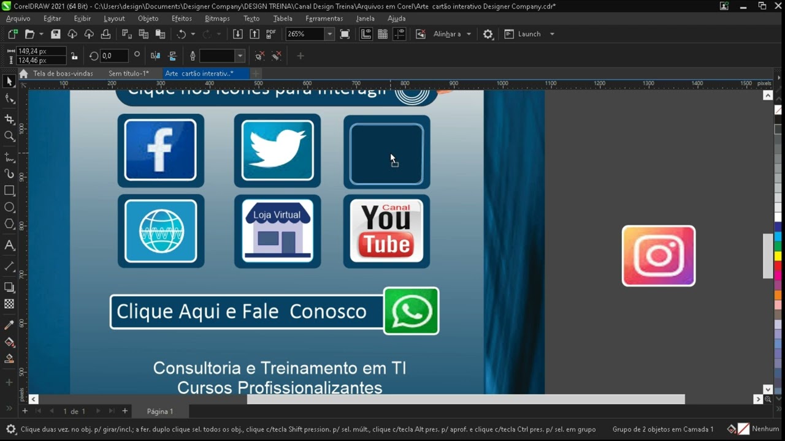This screenshot has height=441, width=785.
Task: Pick the white swatch in the color palette
Action: [x=778, y=217]
